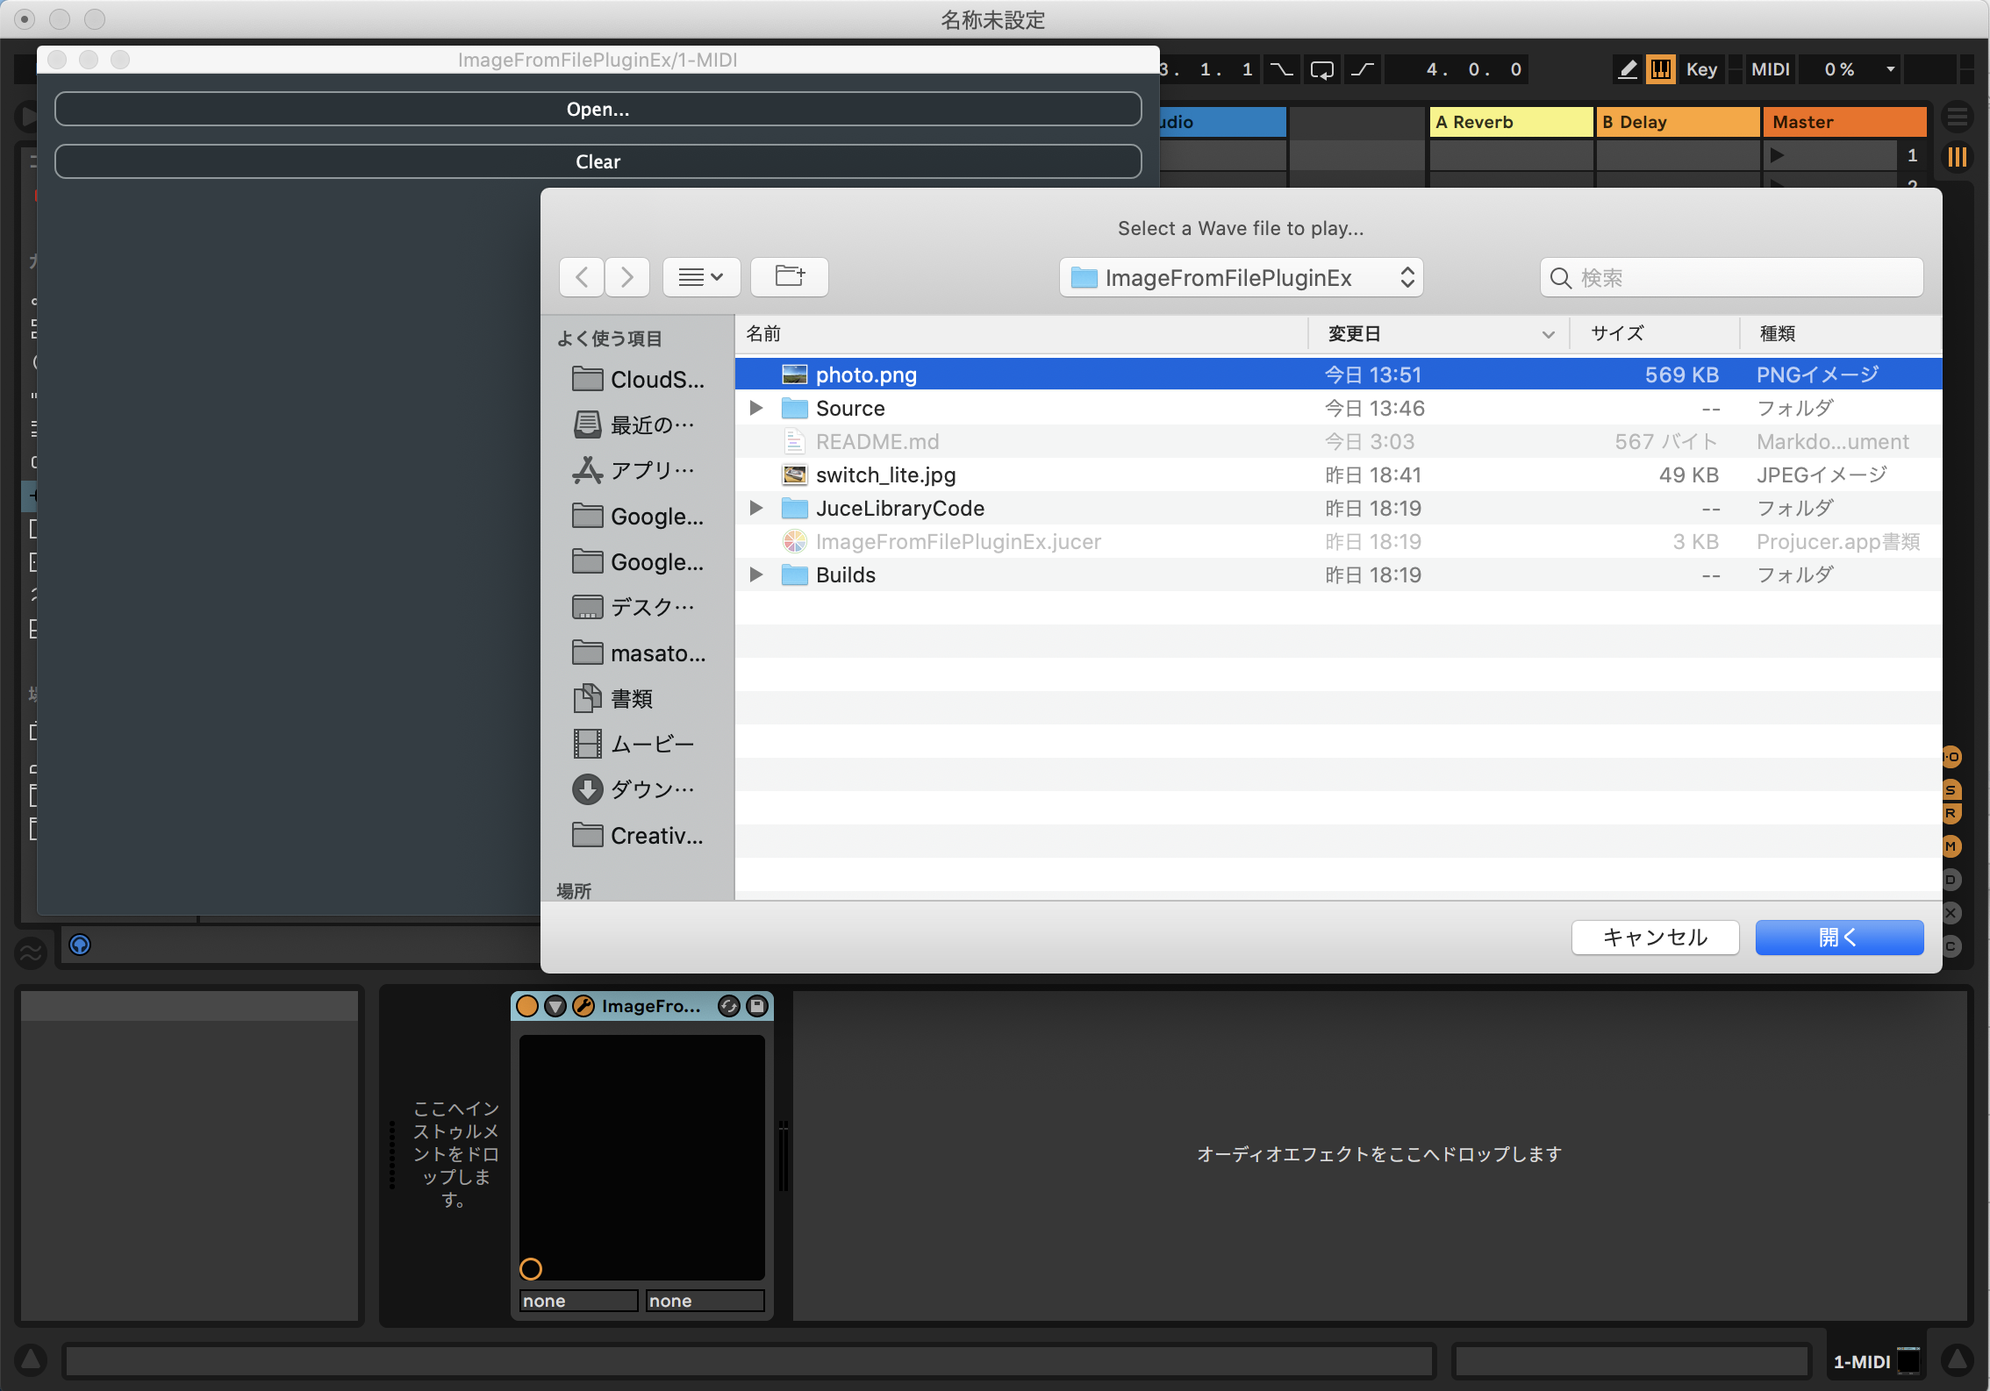Screen dimensions: 1990x1391
Task: Hot-swap the plugin using the circular arrows icon
Action: 728,1006
